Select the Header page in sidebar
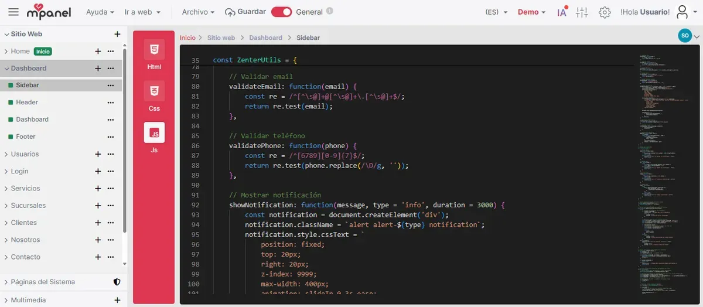Screen dimensions: 703x307 [x=27, y=103]
